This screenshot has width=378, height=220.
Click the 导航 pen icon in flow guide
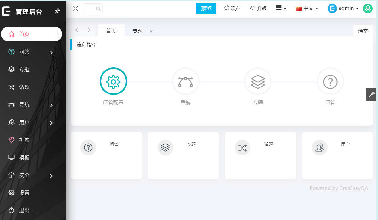(185, 81)
